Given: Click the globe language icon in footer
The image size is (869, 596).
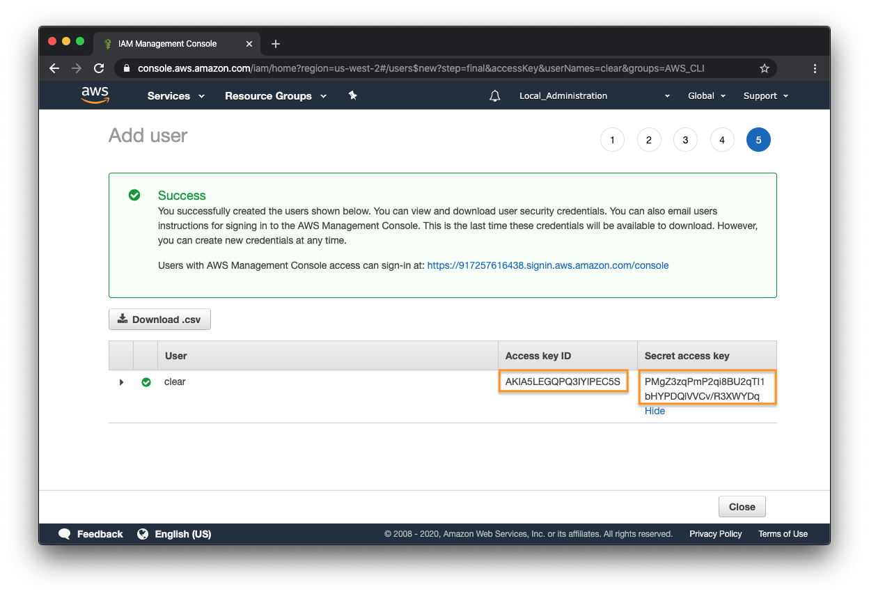Looking at the screenshot, I should coord(143,534).
